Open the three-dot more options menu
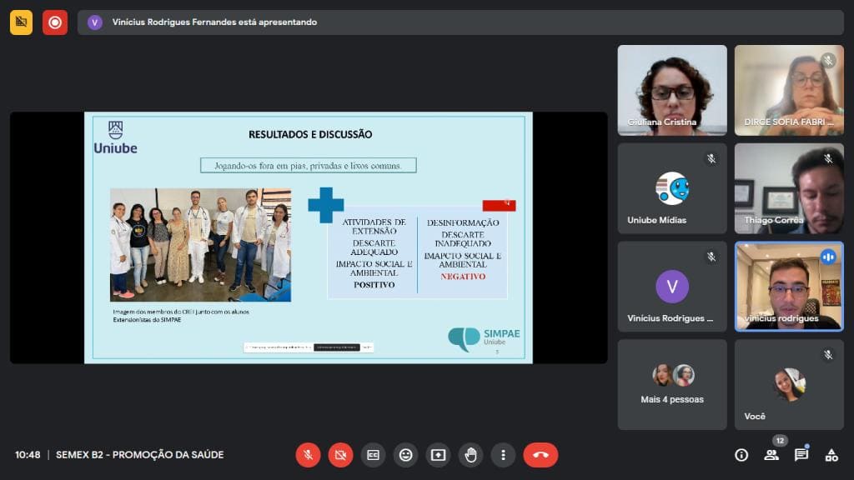The height and width of the screenshot is (480, 854). (x=503, y=455)
